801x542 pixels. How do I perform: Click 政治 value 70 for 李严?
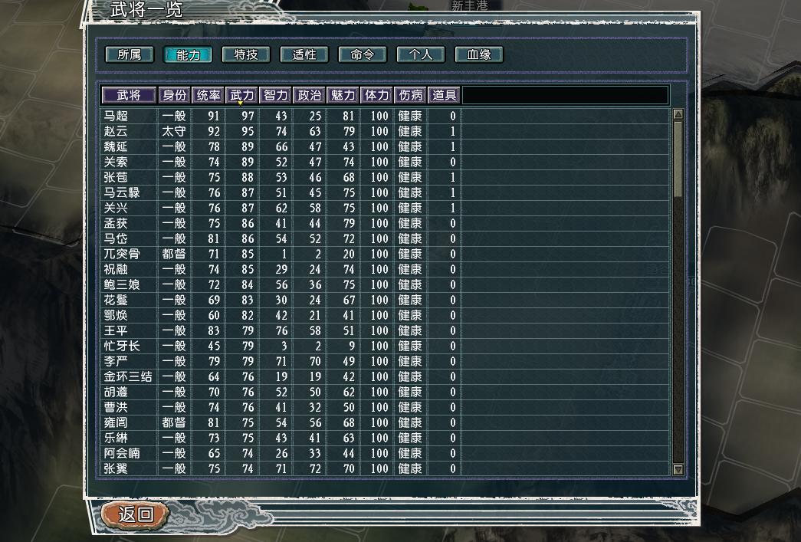coord(315,361)
